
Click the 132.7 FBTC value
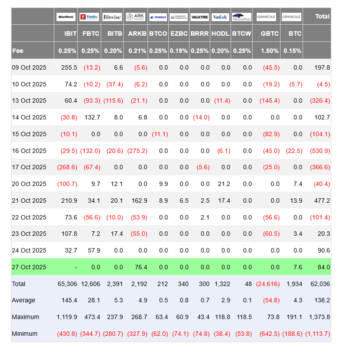[92, 117]
